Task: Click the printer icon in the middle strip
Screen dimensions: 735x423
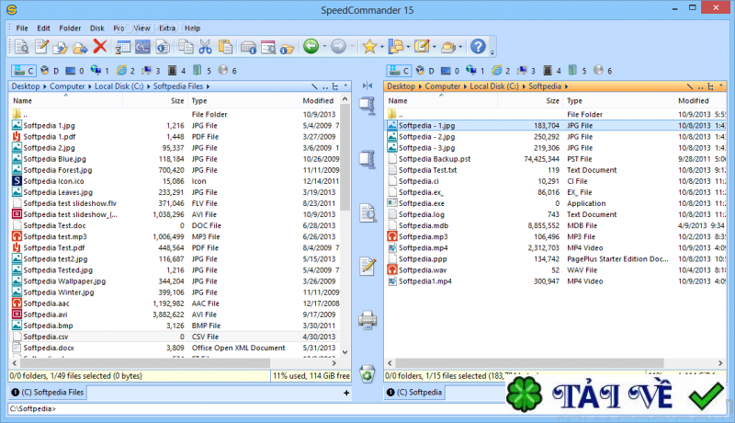Action: 367,320
